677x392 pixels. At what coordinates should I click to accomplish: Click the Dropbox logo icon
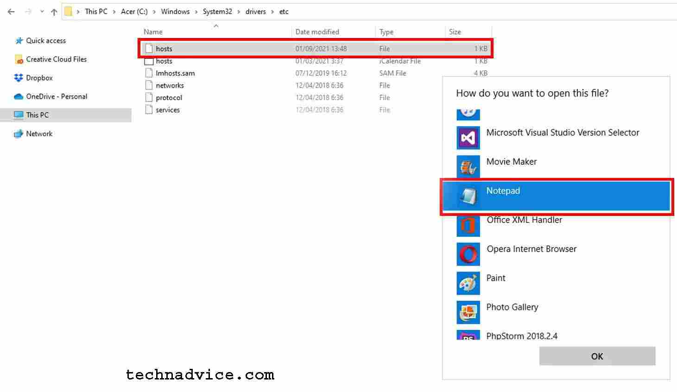[19, 78]
